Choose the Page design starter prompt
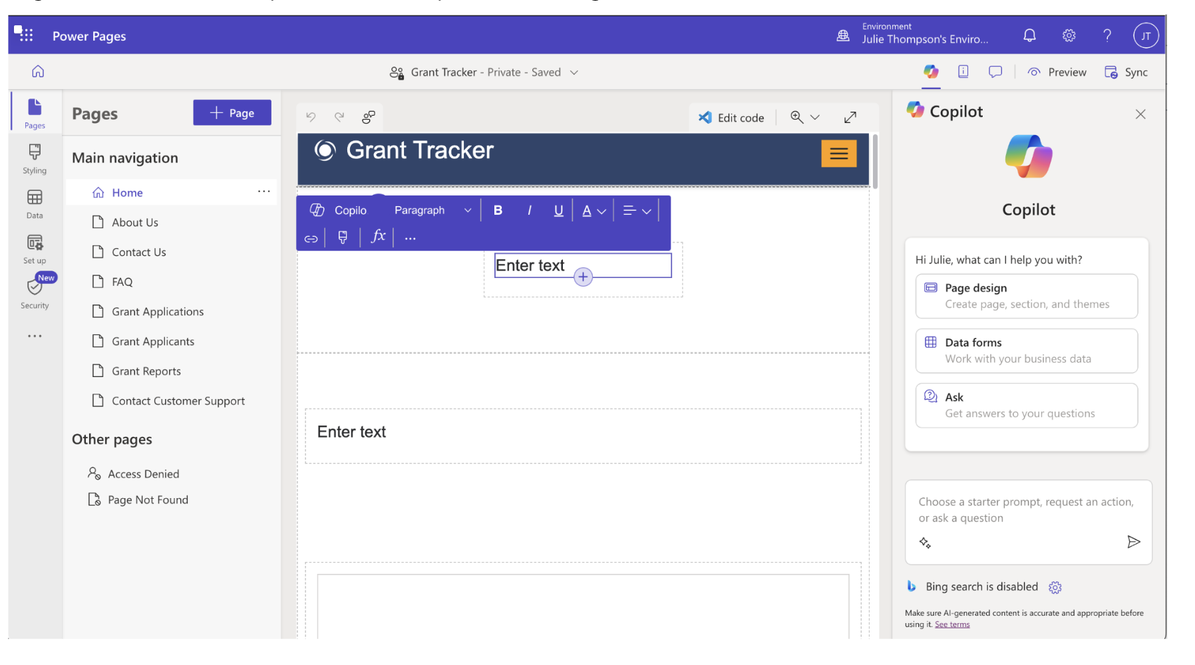1195x665 pixels. click(1027, 296)
